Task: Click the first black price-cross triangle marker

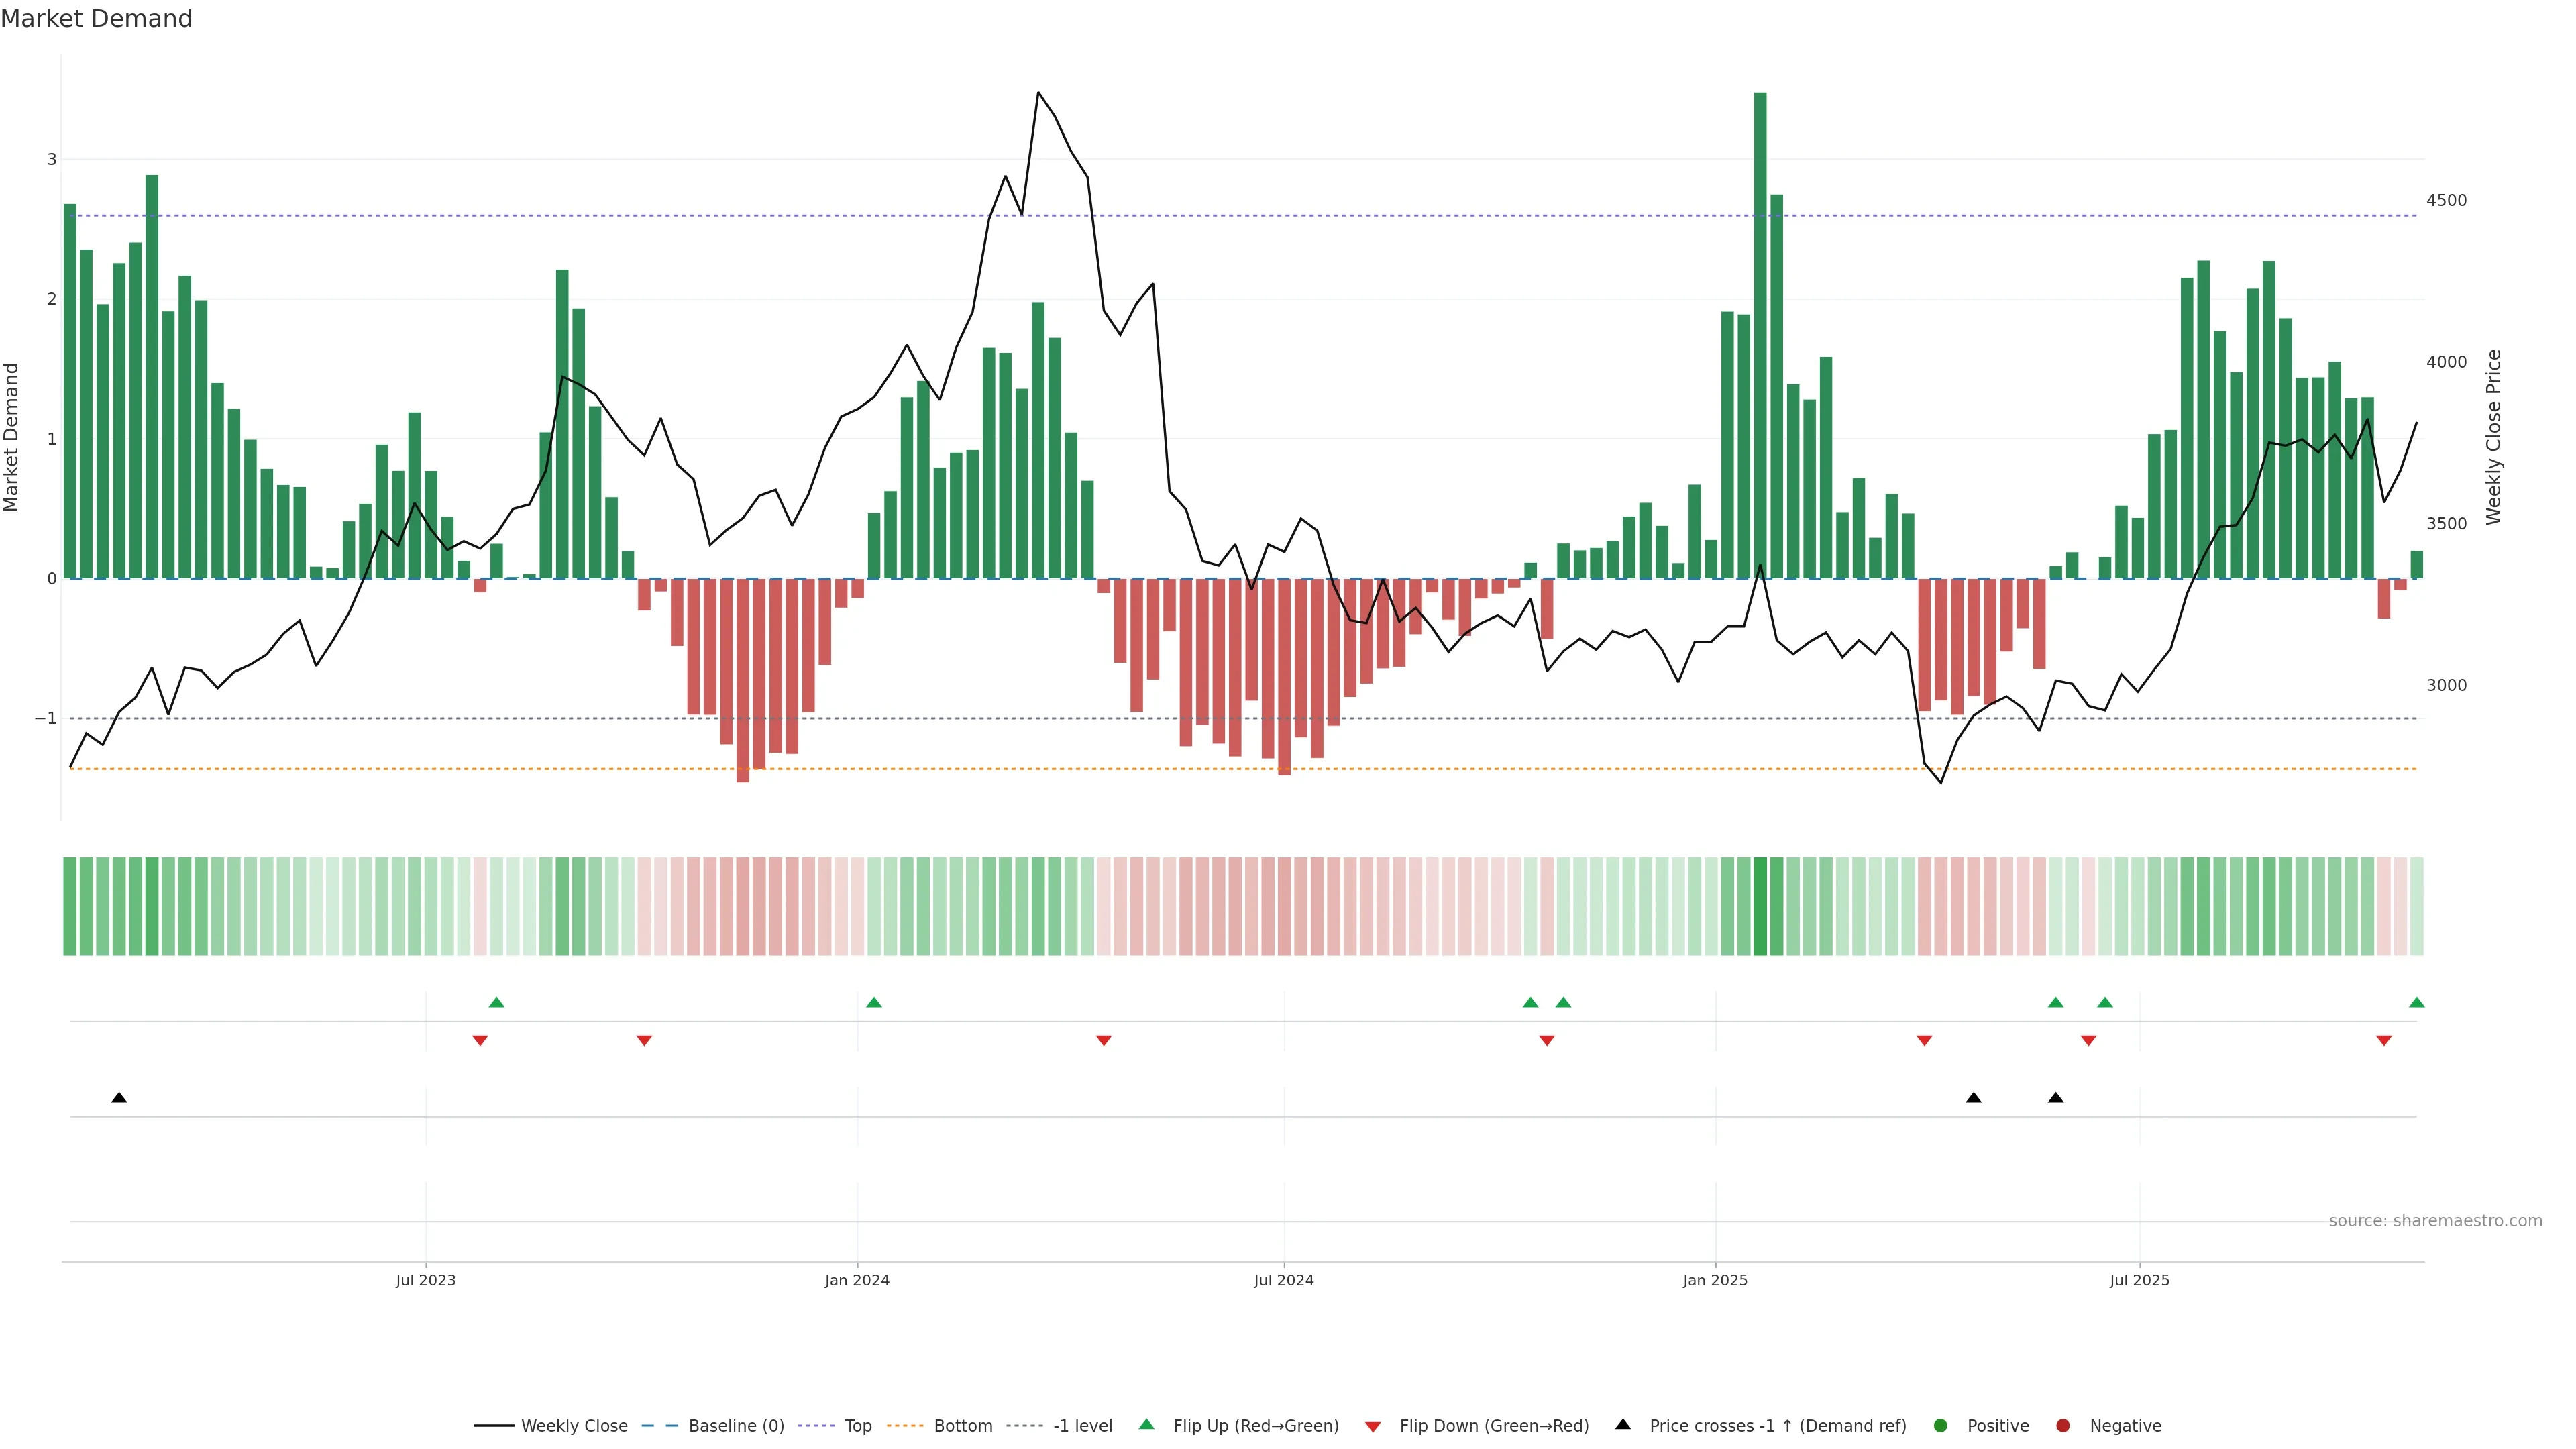Action: [119, 1098]
